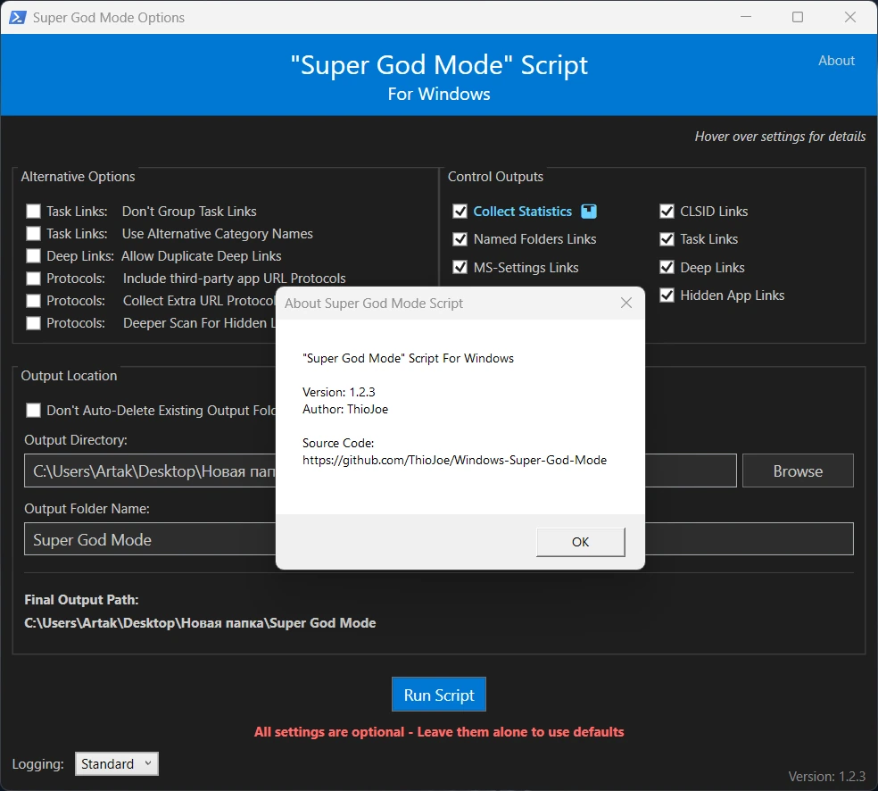Image resolution: width=878 pixels, height=791 pixels.
Task: Enable Include third-party app URL Protocols checkbox
Action: click(34, 279)
